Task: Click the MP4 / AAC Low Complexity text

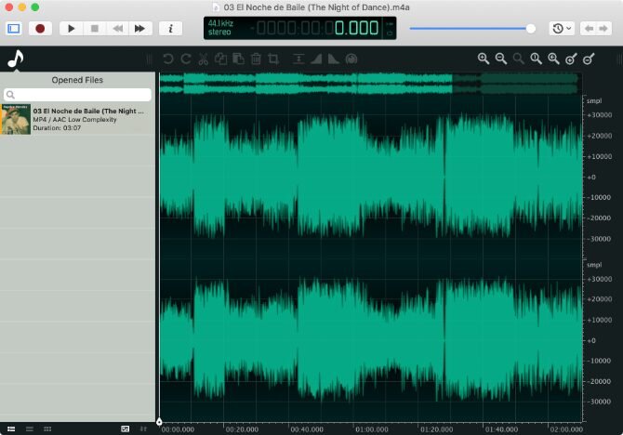Action: (74, 120)
